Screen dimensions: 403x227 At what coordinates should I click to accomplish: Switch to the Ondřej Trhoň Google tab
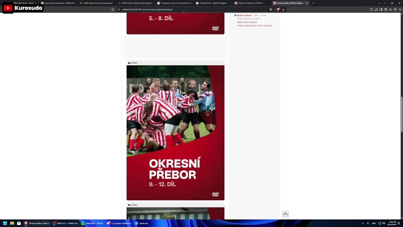point(213,3)
